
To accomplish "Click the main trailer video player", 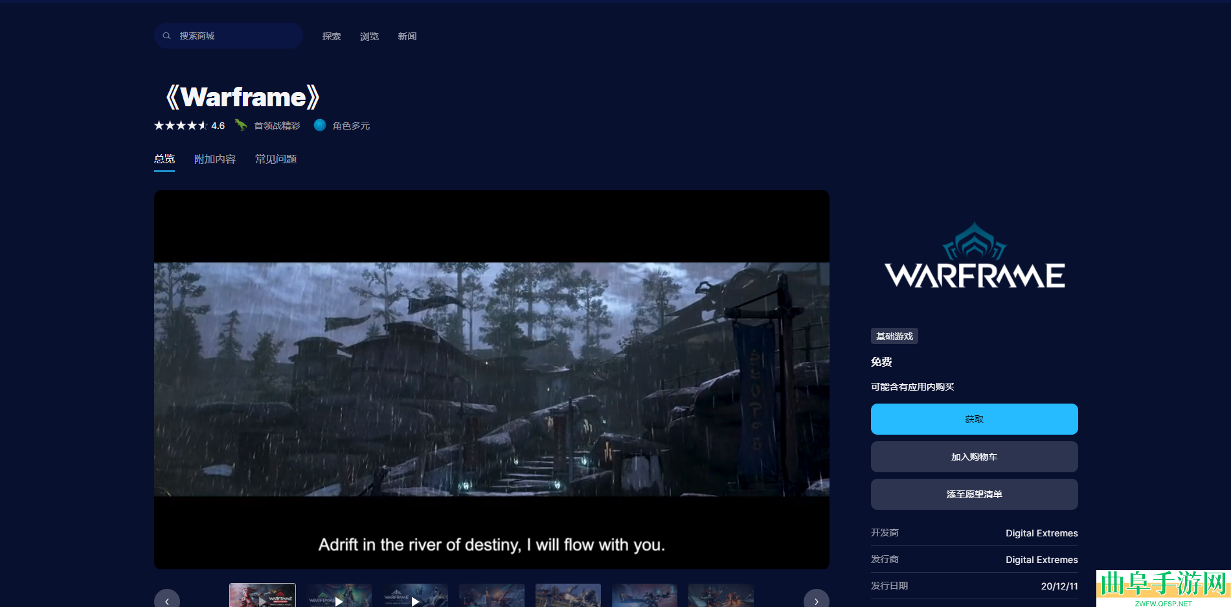I will 491,380.
